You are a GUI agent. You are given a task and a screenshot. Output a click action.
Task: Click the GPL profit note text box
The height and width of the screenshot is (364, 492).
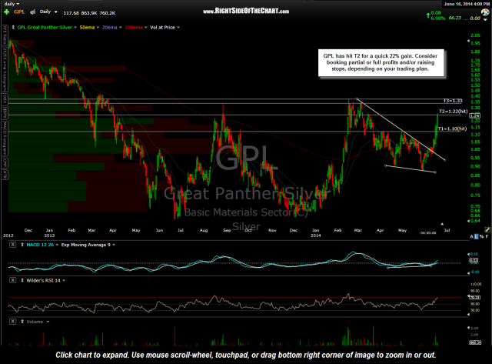pos(381,62)
